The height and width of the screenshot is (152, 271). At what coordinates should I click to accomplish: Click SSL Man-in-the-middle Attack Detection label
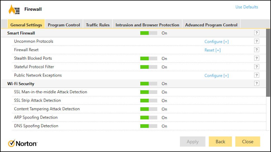coord(51,92)
